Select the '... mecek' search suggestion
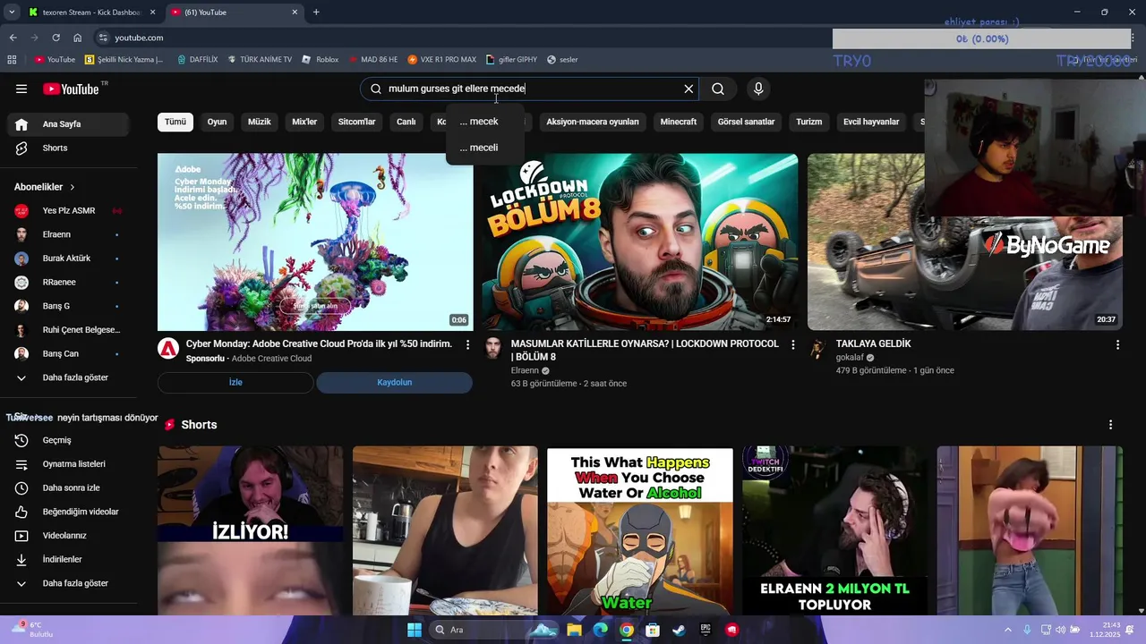1146x644 pixels. click(483, 122)
